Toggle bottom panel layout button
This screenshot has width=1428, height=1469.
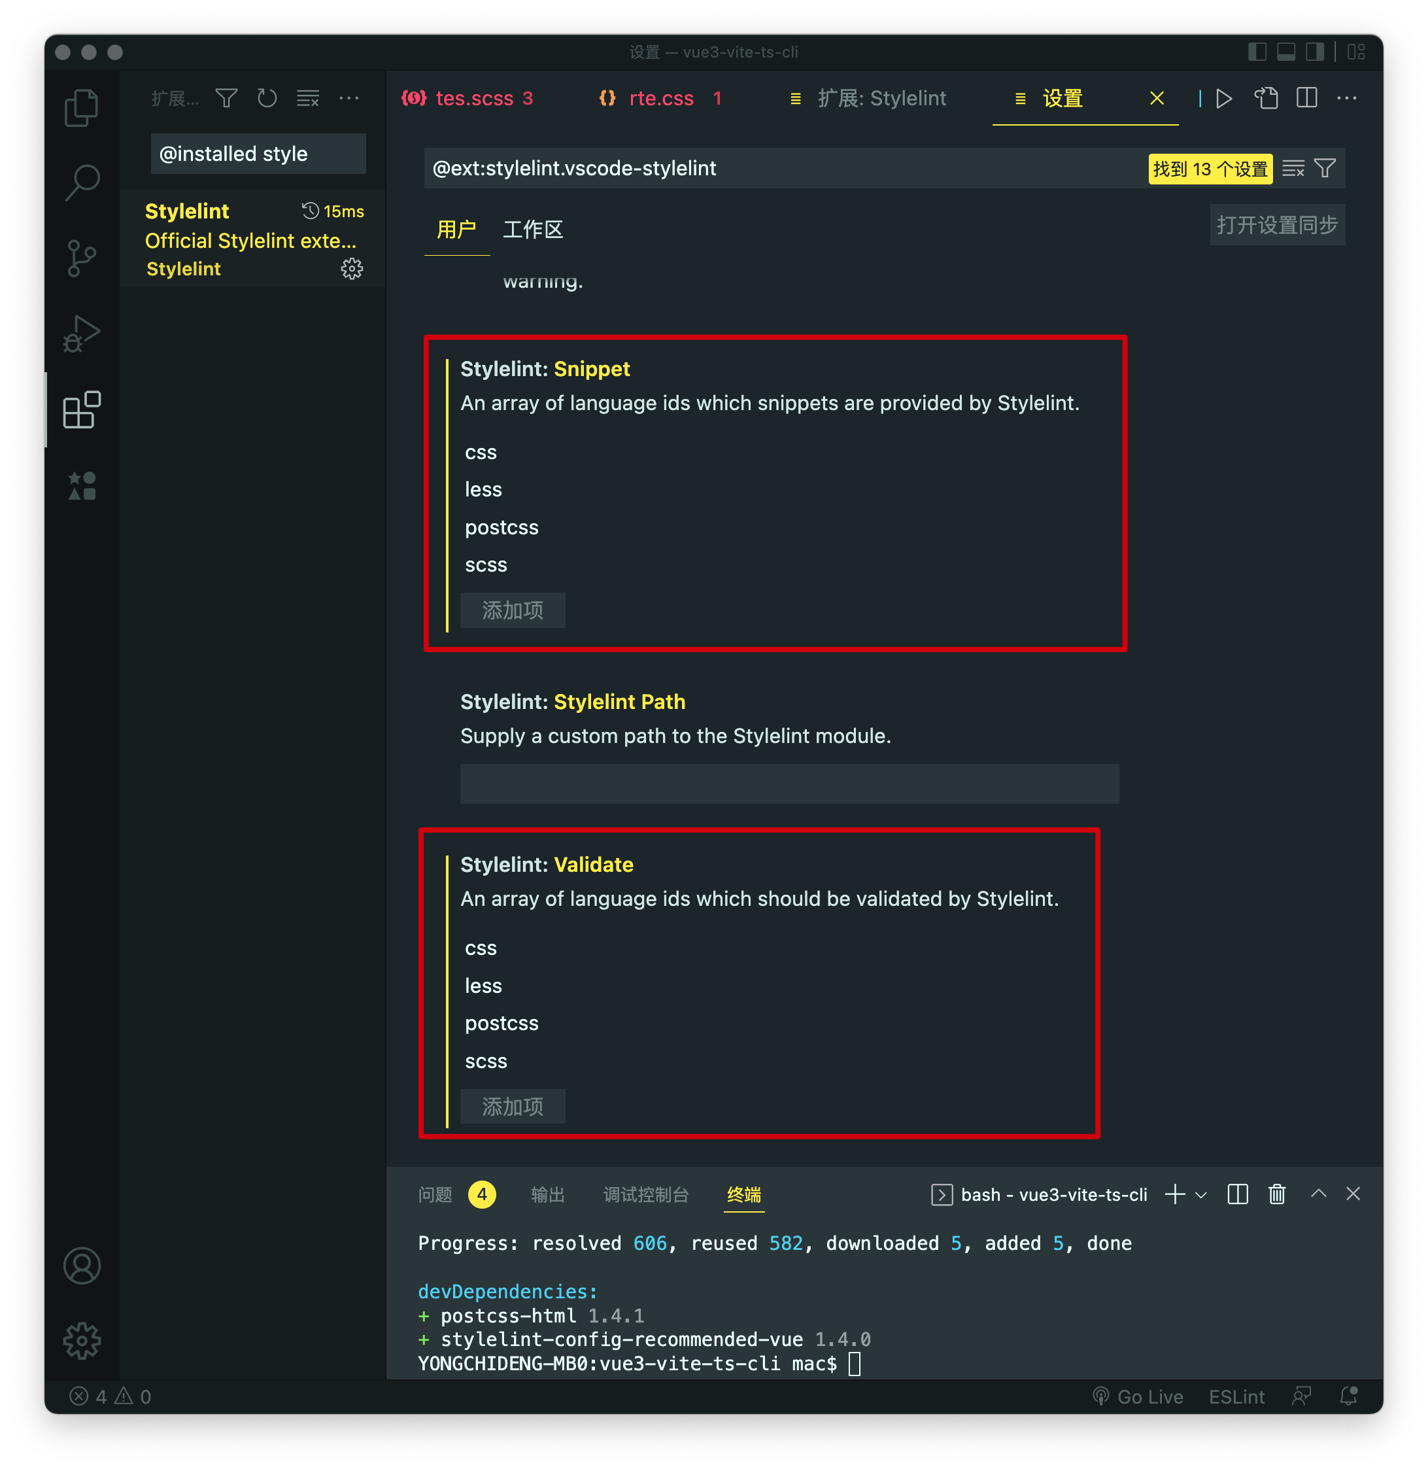(x=1285, y=52)
